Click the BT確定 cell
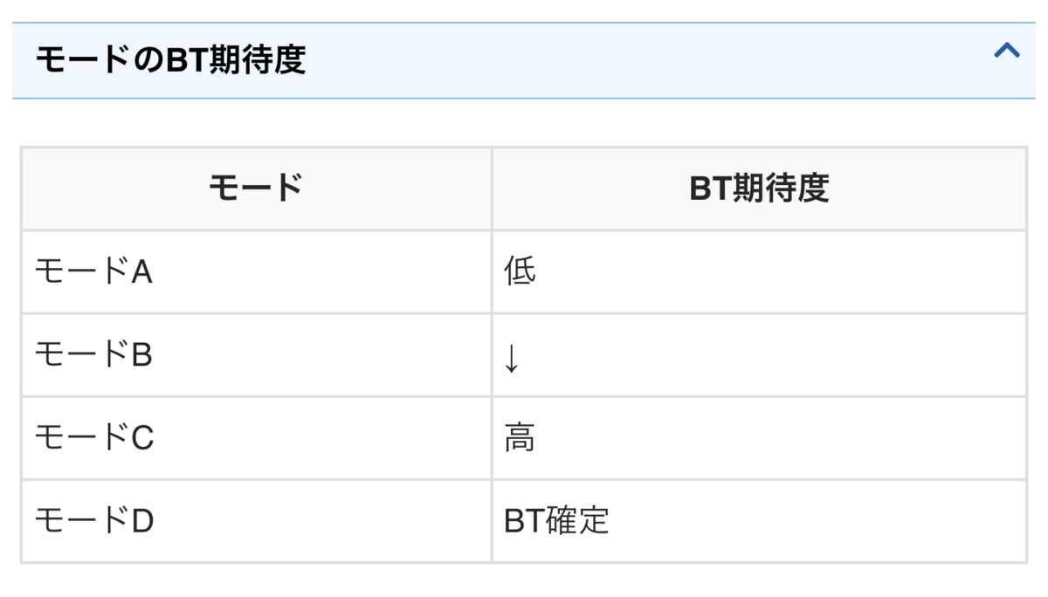Viewport: 1048px width, 597px height. [759, 521]
